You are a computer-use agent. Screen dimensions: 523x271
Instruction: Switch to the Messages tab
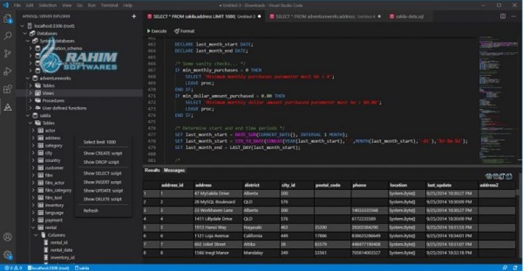174,170
